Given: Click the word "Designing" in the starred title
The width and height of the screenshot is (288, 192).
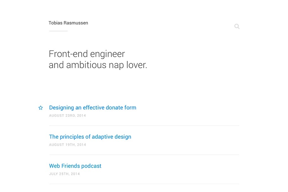Looking at the screenshot, I should [x=61, y=108].
